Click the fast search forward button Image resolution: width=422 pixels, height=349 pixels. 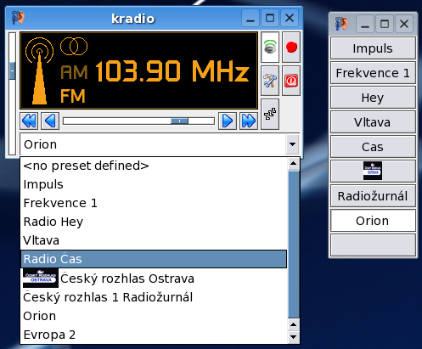(249, 121)
